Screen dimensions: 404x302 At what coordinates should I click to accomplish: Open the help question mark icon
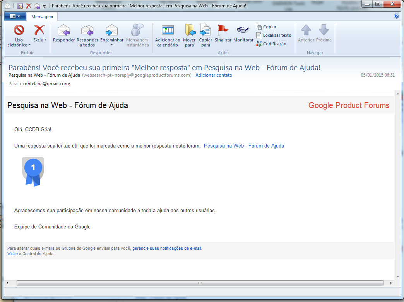[x=396, y=16]
